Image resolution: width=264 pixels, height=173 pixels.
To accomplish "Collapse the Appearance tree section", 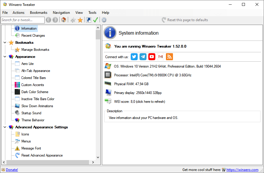I will click(x=5, y=57).
